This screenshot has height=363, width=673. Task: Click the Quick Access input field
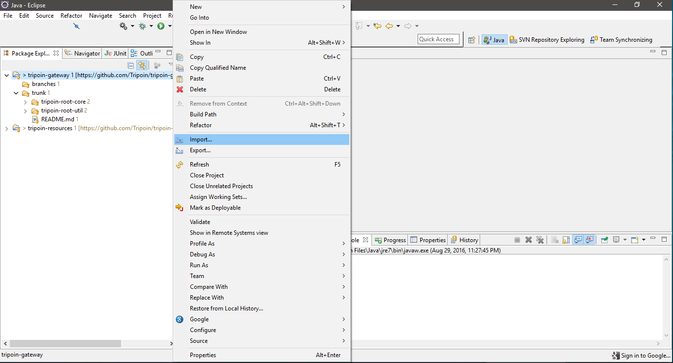[x=438, y=39]
